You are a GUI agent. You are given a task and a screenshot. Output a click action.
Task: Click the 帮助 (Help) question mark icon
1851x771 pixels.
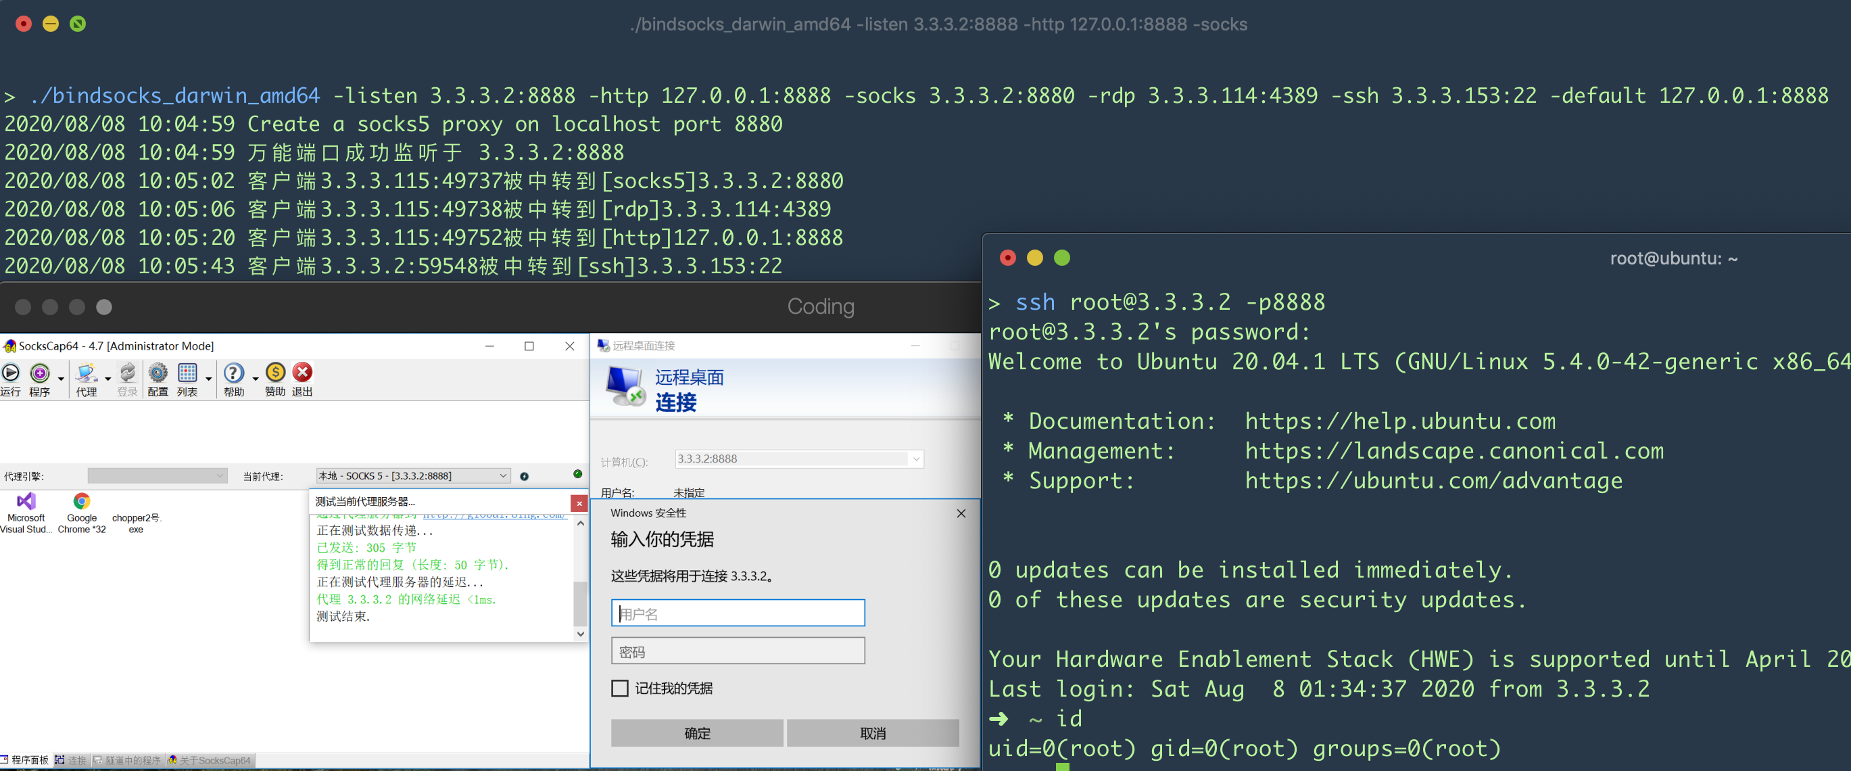coord(233,373)
